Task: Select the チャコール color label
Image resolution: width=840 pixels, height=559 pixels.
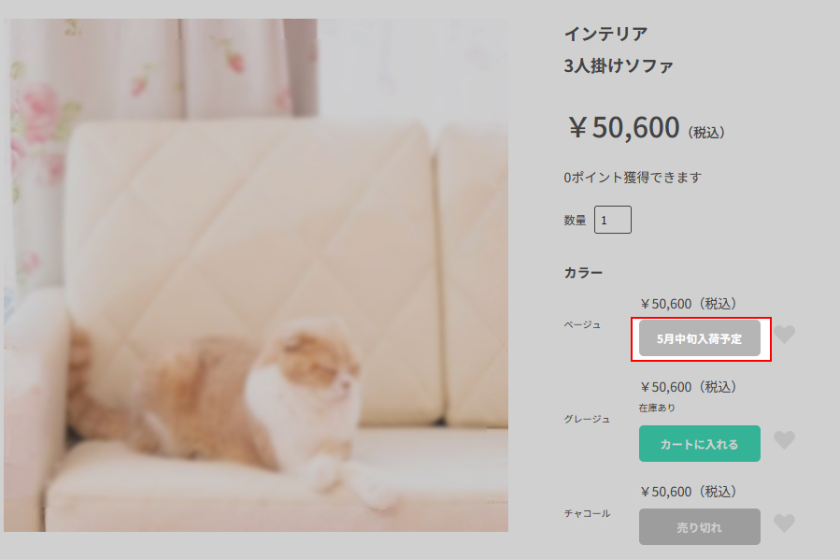Action: point(587,513)
